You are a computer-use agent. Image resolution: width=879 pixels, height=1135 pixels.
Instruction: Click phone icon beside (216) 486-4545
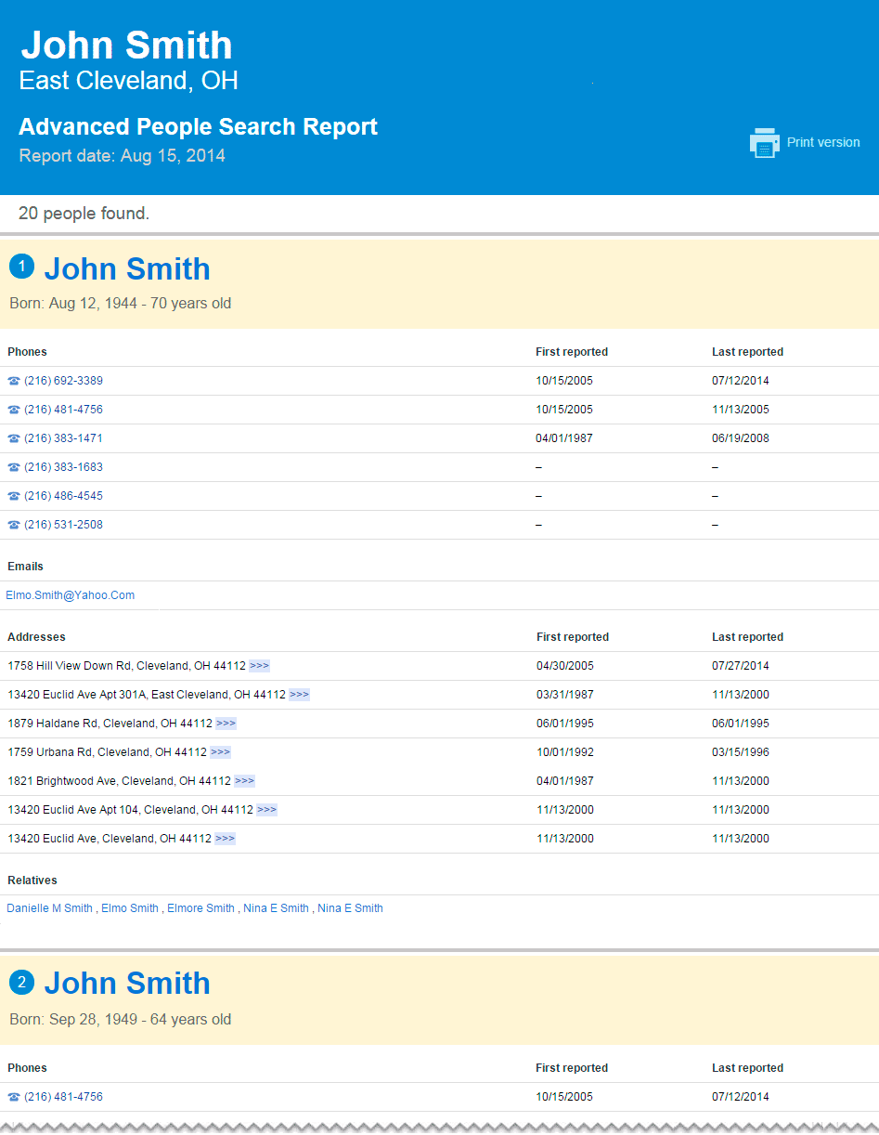(14, 496)
